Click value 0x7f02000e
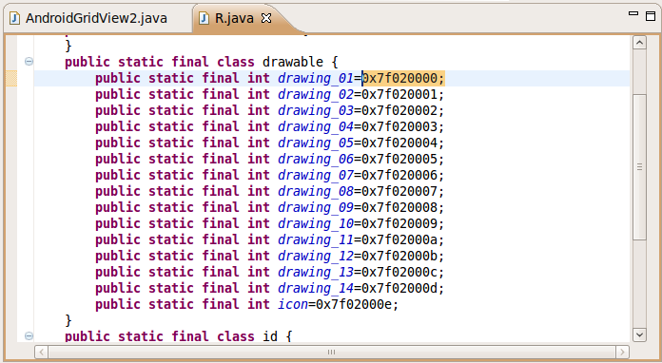Image resolution: width=662 pixels, height=363 pixels. 354,304
